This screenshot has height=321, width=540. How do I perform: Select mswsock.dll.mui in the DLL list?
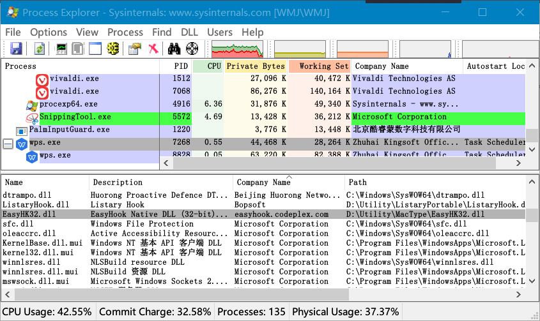263,281
